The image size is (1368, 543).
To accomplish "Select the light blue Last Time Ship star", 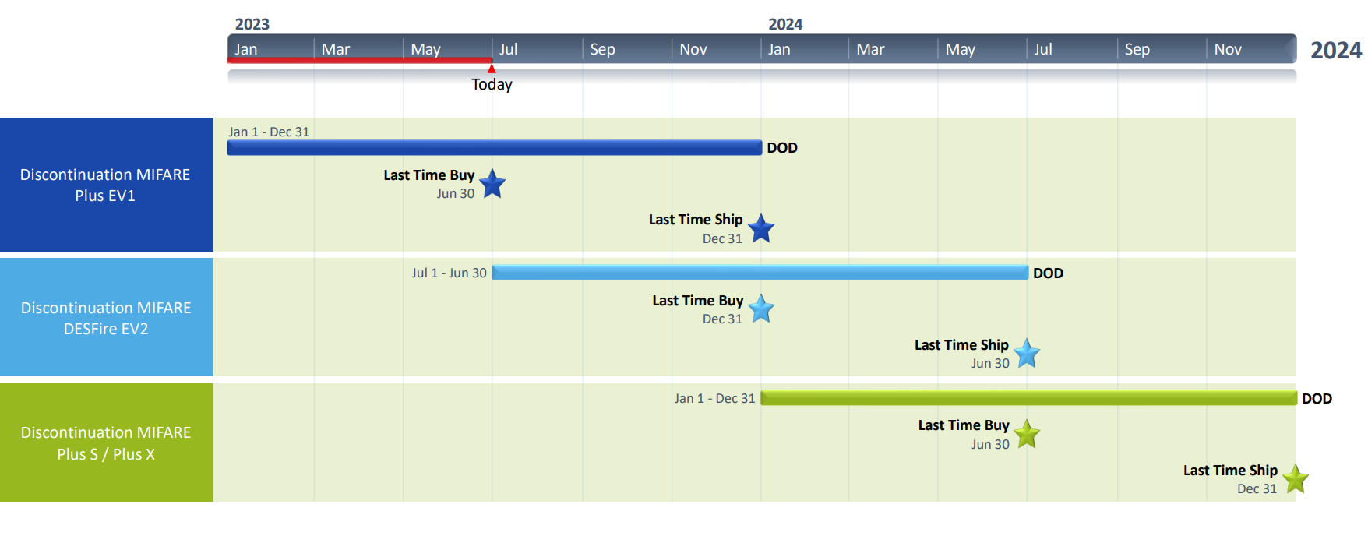I will [1027, 354].
